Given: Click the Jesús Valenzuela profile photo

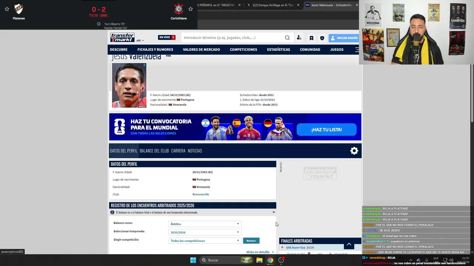Looking at the screenshot, I should click(x=129, y=85).
